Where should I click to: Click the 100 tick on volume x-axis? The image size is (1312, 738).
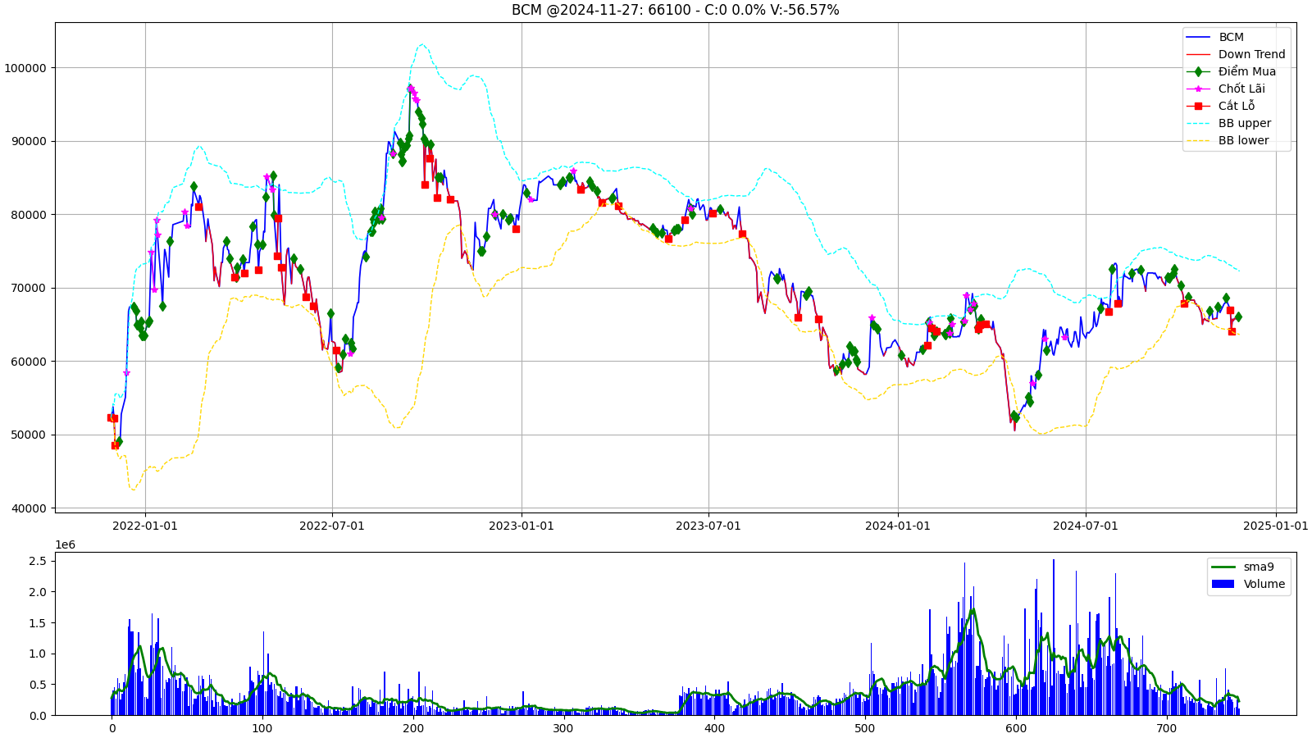coord(262,728)
